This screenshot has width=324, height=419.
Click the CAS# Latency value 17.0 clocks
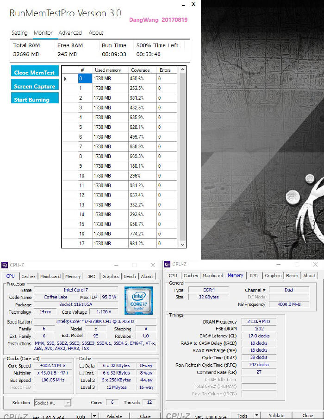tap(259, 336)
